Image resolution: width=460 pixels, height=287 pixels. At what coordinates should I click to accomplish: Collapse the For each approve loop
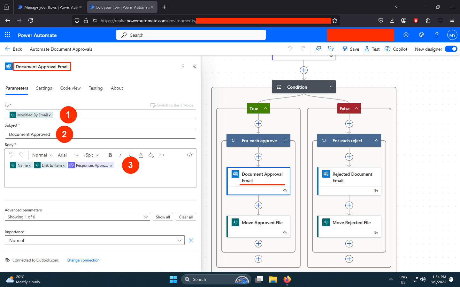(x=286, y=140)
